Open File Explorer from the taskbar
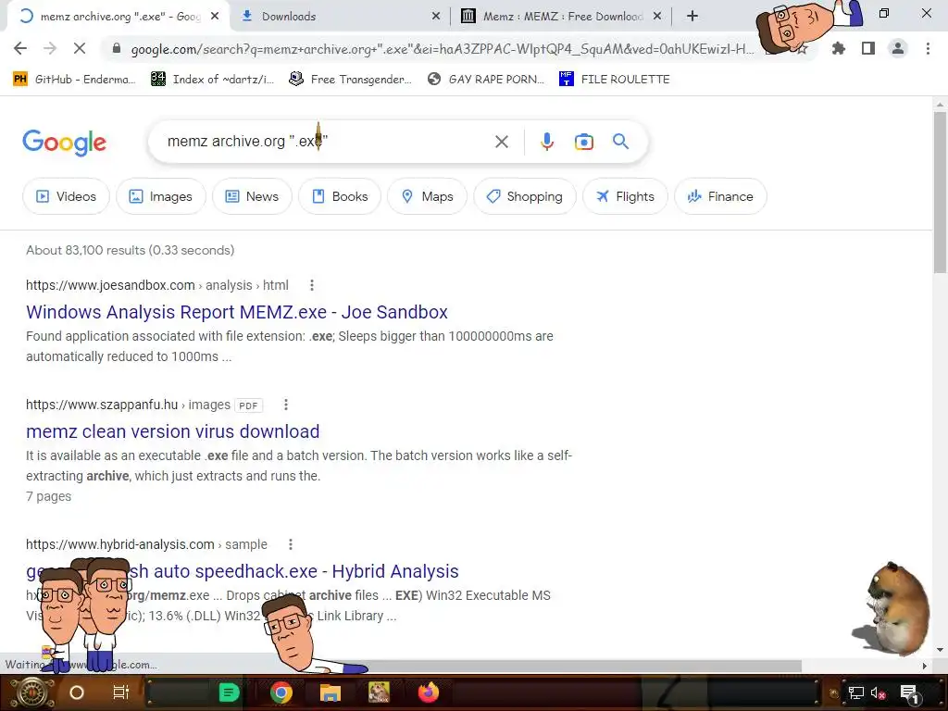This screenshot has width=948, height=711. click(x=331, y=692)
